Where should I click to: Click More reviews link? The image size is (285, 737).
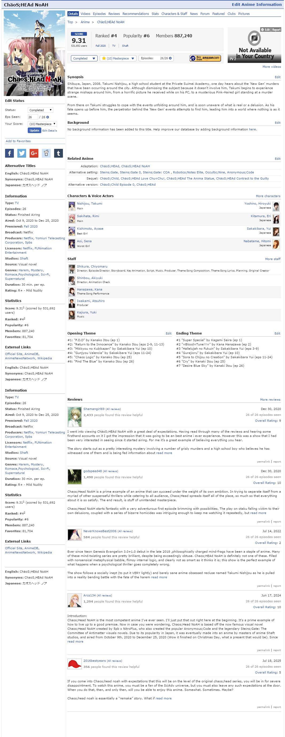click(x=270, y=400)
